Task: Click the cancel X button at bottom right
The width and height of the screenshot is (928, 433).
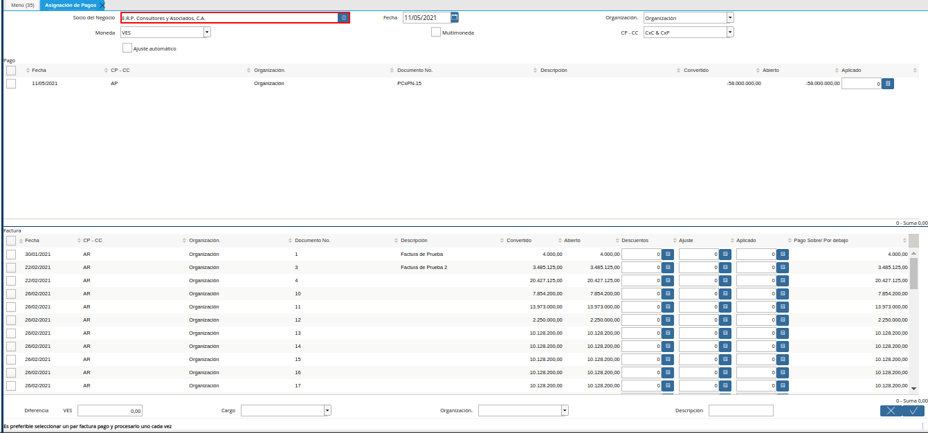Action: (891, 411)
